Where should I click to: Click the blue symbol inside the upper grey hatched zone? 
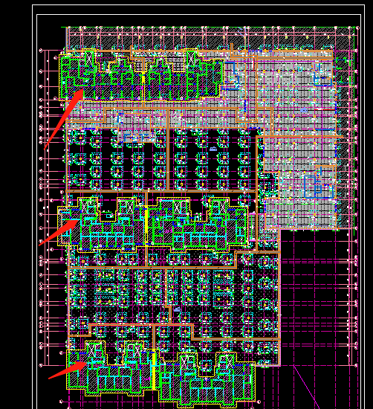pos(304,110)
